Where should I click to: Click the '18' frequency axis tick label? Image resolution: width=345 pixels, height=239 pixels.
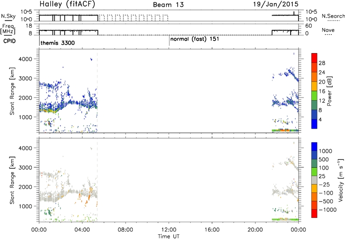[x=29, y=26]
